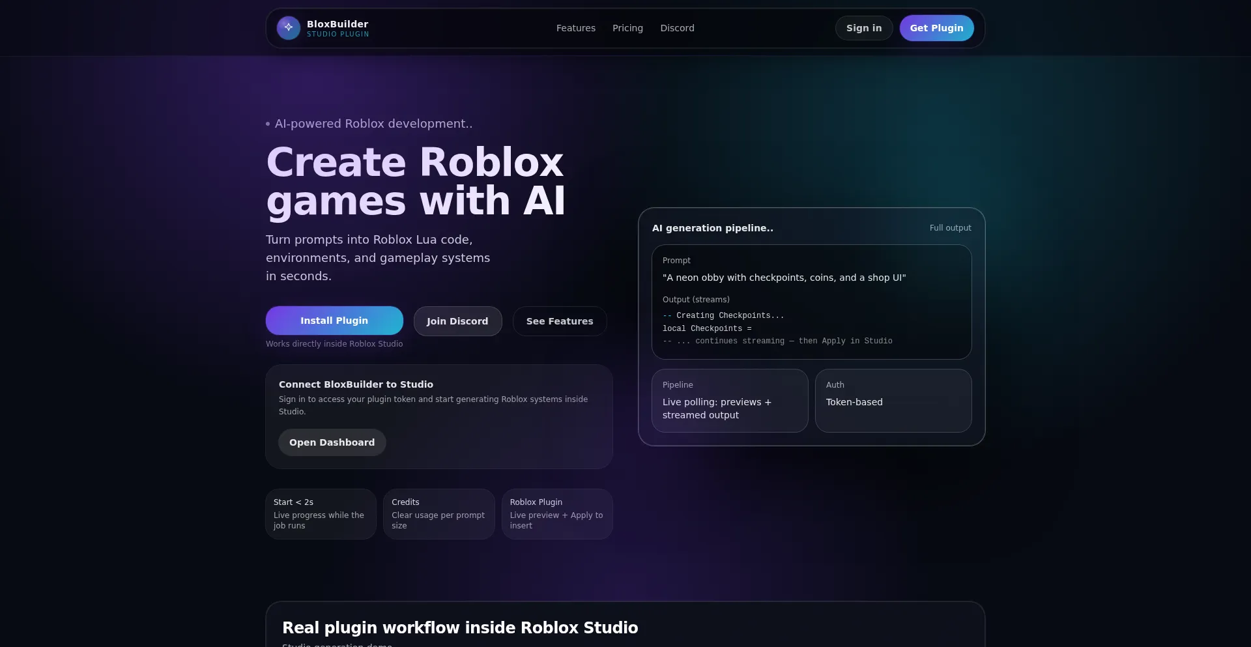
Task: Click 'AI-powered Roblox development..' tagline
Action: 373,124
